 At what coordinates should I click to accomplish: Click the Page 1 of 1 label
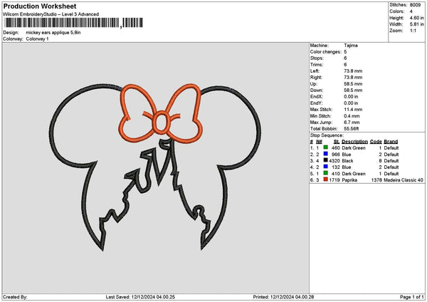(412, 297)
